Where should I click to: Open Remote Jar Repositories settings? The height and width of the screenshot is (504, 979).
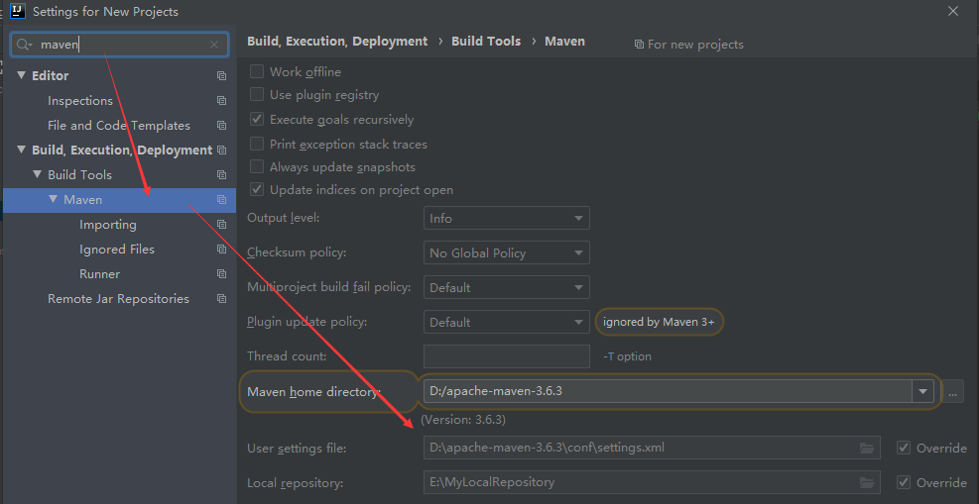coord(118,299)
